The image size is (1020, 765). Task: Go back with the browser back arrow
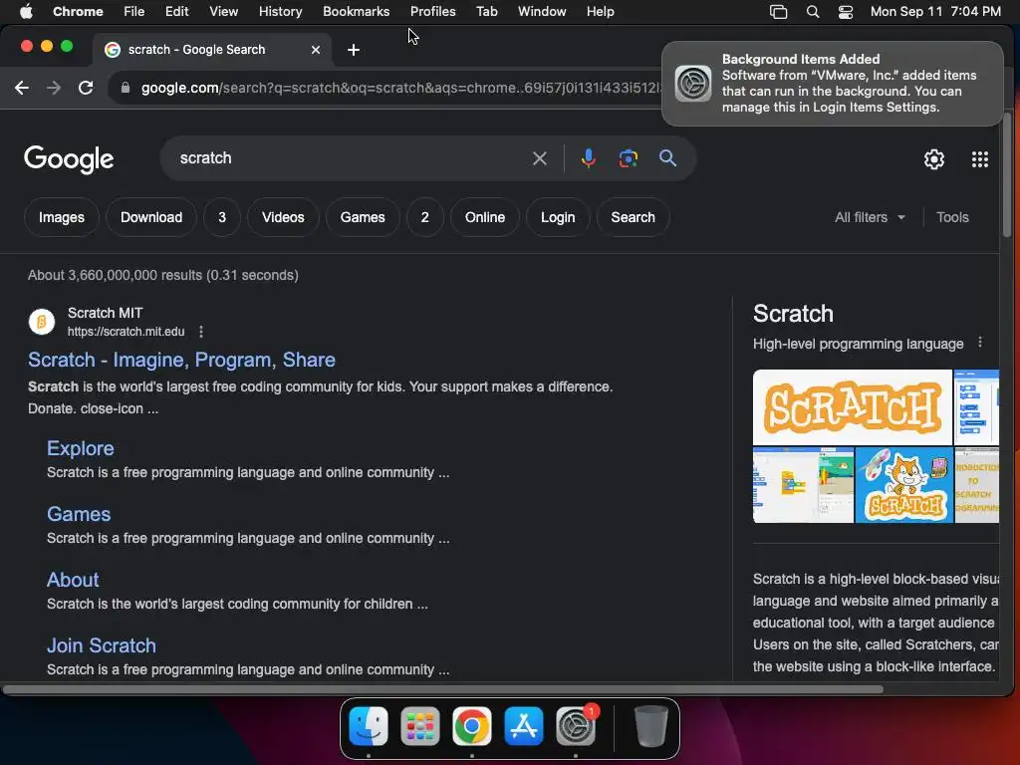(x=22, y=88)
